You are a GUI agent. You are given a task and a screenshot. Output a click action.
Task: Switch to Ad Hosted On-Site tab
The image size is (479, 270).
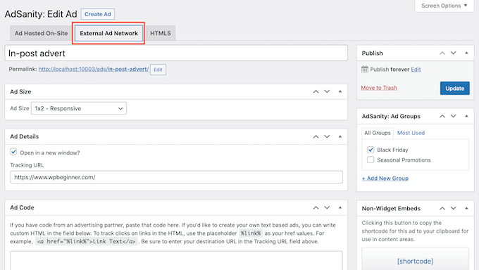coord(42,33)
